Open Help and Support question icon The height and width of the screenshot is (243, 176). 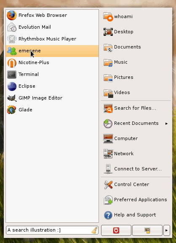click(108, 215)
